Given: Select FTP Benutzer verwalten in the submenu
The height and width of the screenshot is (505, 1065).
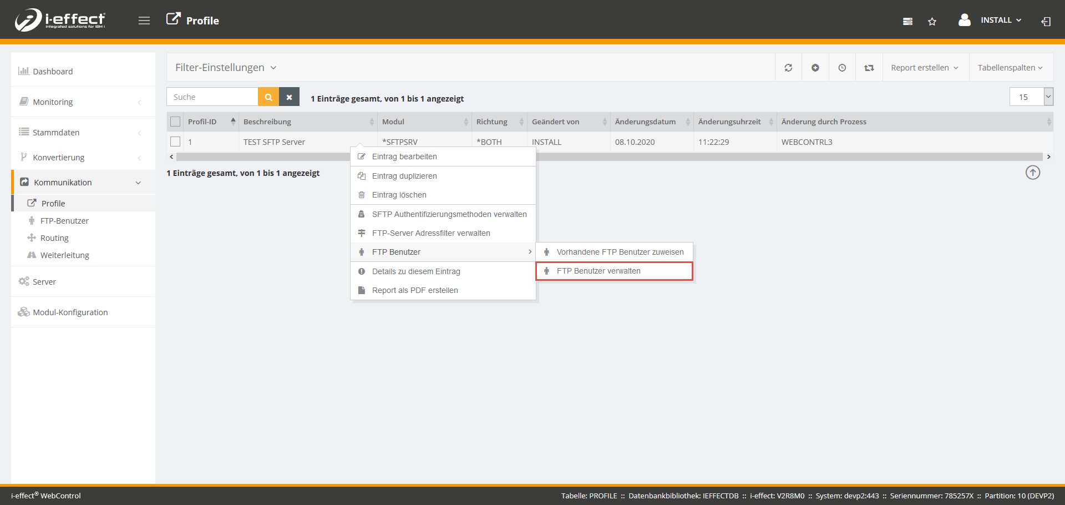Looking at the screenshot, I should pos(614,271).
